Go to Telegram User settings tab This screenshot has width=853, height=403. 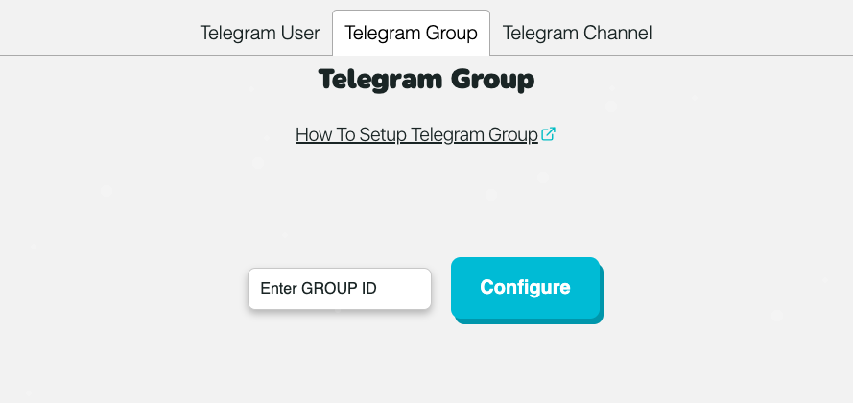(x=260, y=33)
